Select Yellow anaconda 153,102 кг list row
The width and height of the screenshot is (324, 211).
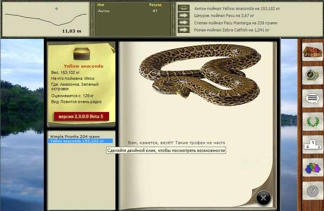pyautogui.click(x=80, y=141)
